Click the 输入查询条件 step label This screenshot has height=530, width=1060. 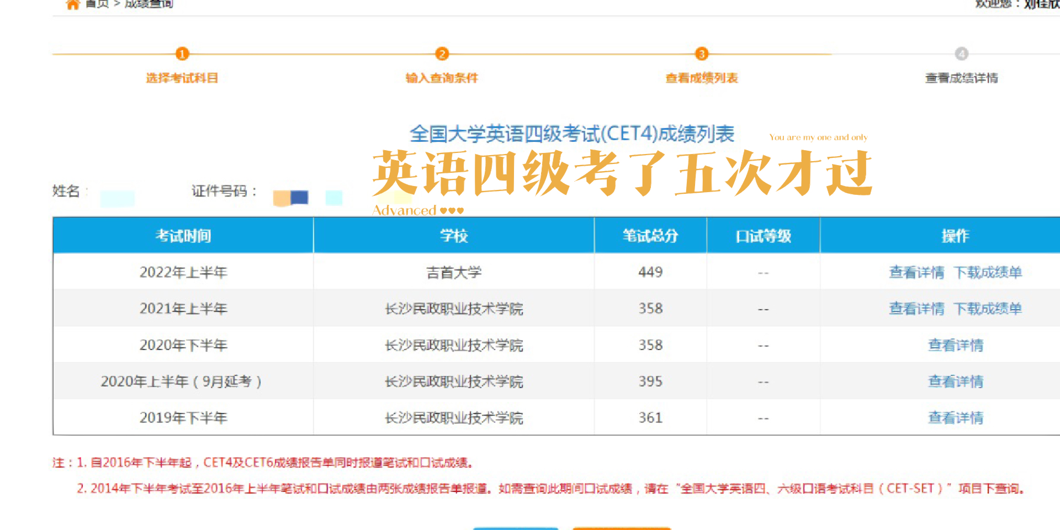coord(442,78)
